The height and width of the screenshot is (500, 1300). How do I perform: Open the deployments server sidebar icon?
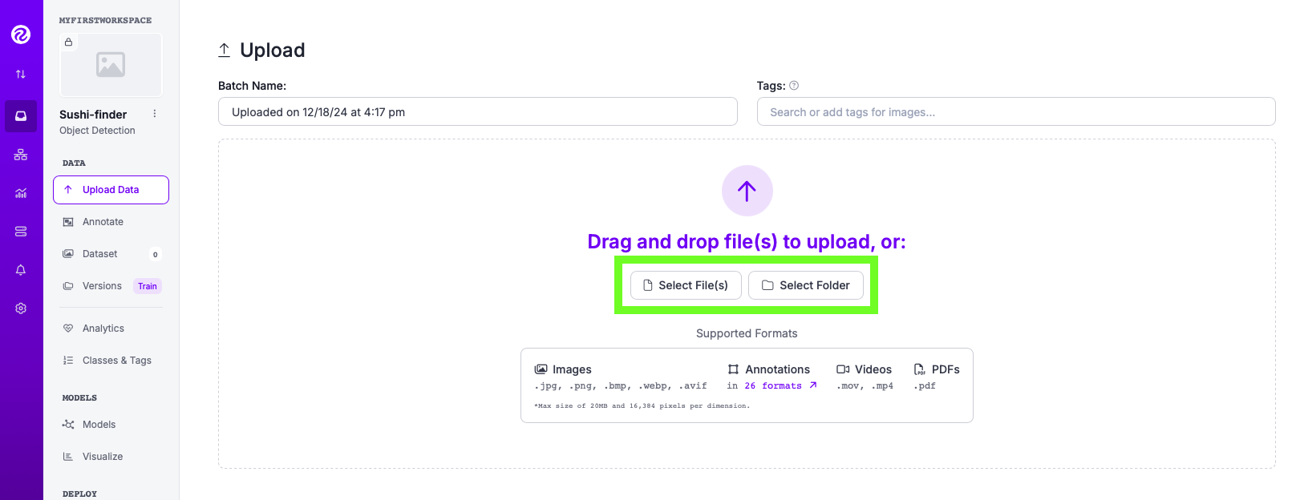pos(21,232)
